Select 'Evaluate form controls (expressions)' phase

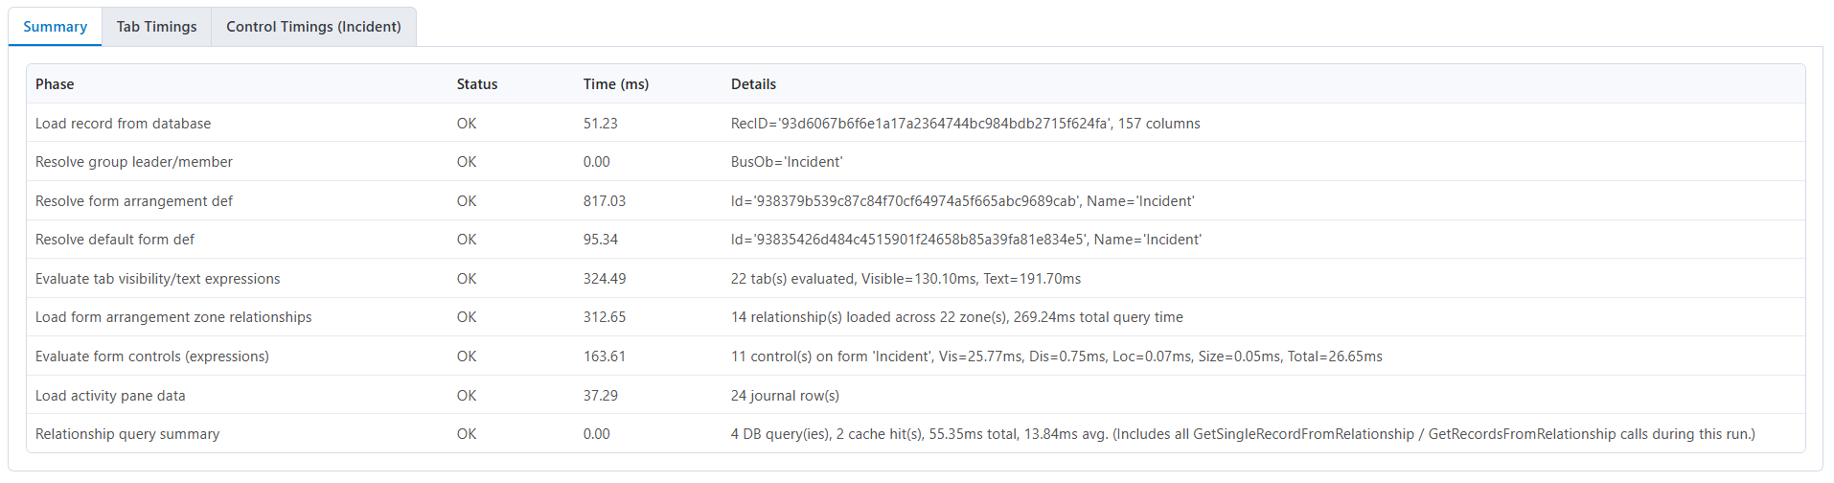coord(152,356)
